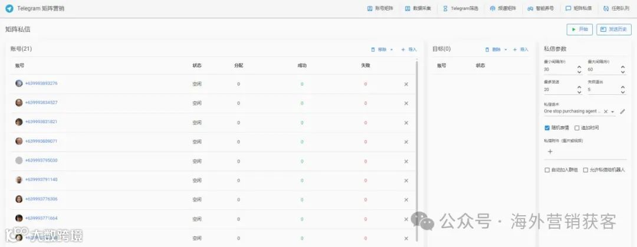Screen dimensions: 637x247
Task: Clear the selected message template with X
Action: point(606,111)
